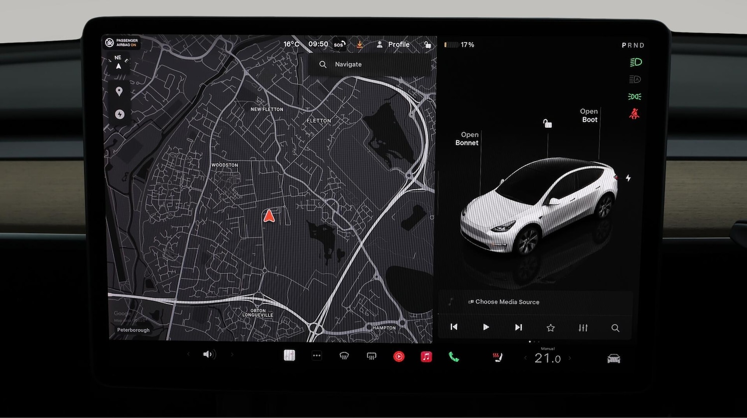The height and width of the screenshot is (418, 747).
Task: Toggle the front windscreen defrost
Action: (x=344, y=356)
